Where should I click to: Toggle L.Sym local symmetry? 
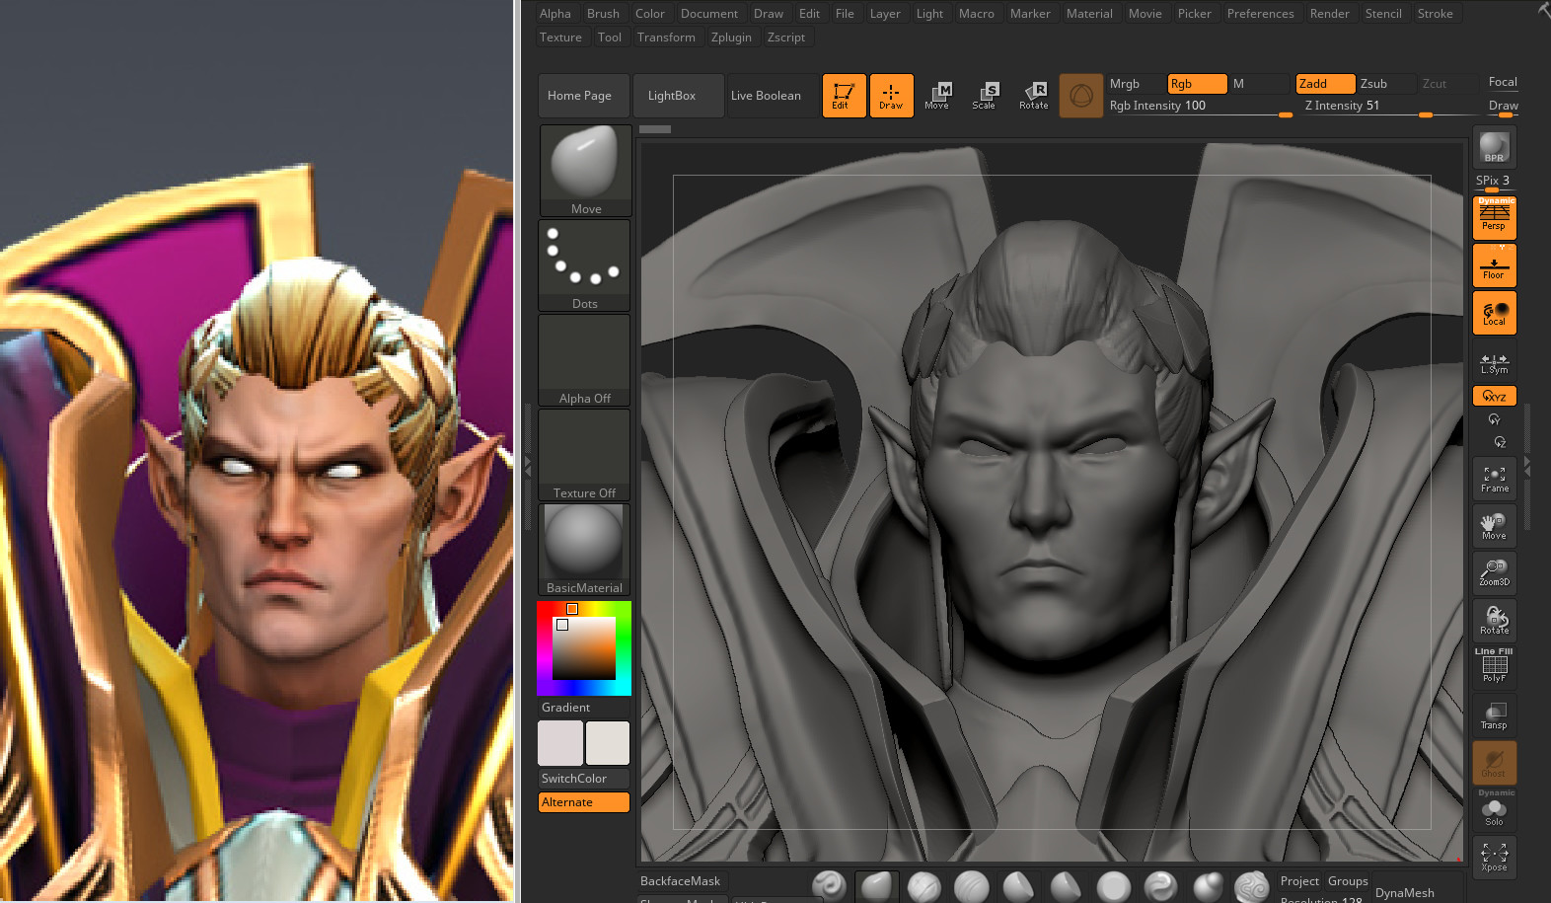1494,363
